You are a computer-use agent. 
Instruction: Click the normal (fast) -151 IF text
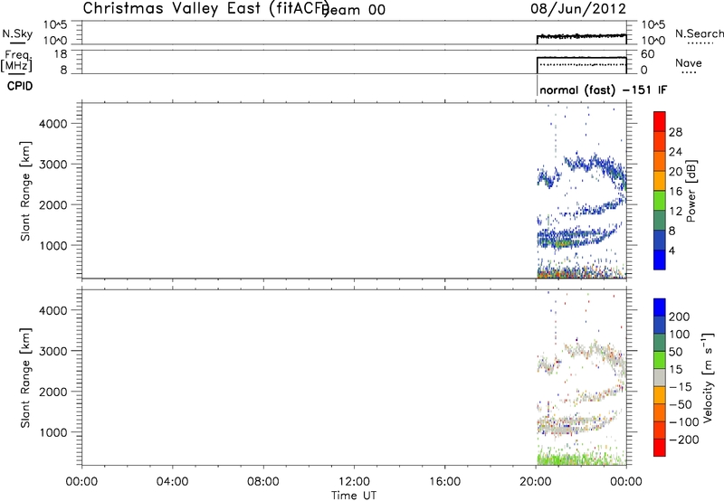click(603, 90)
